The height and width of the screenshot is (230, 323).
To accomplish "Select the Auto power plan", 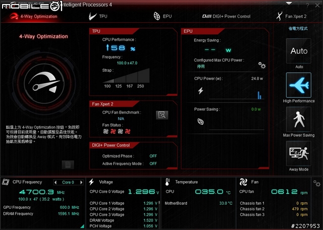I will tap(299, 51).
